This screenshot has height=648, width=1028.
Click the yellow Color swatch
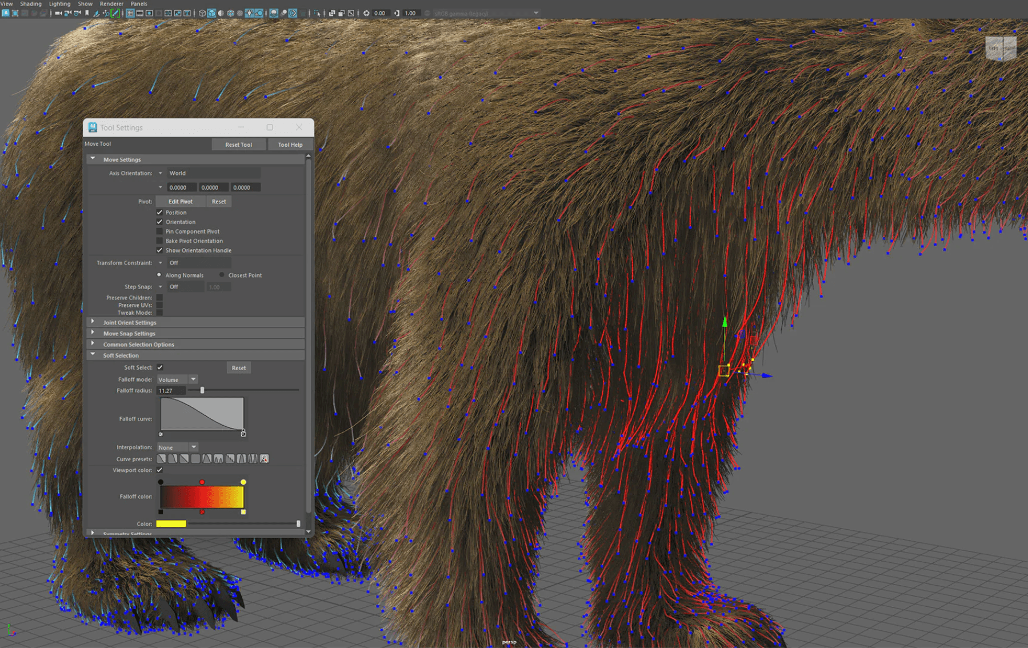pos(171,523)
